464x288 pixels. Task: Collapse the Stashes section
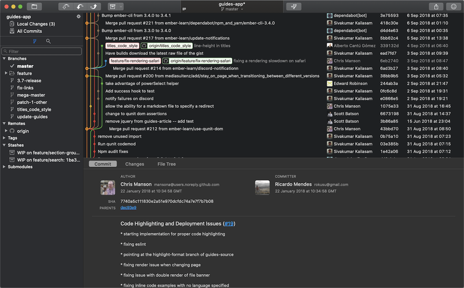point(4,145)
